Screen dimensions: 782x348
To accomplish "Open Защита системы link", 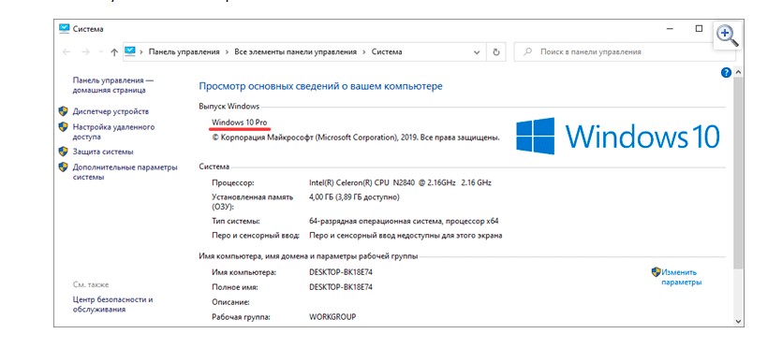I will click(x=103, y=152).
